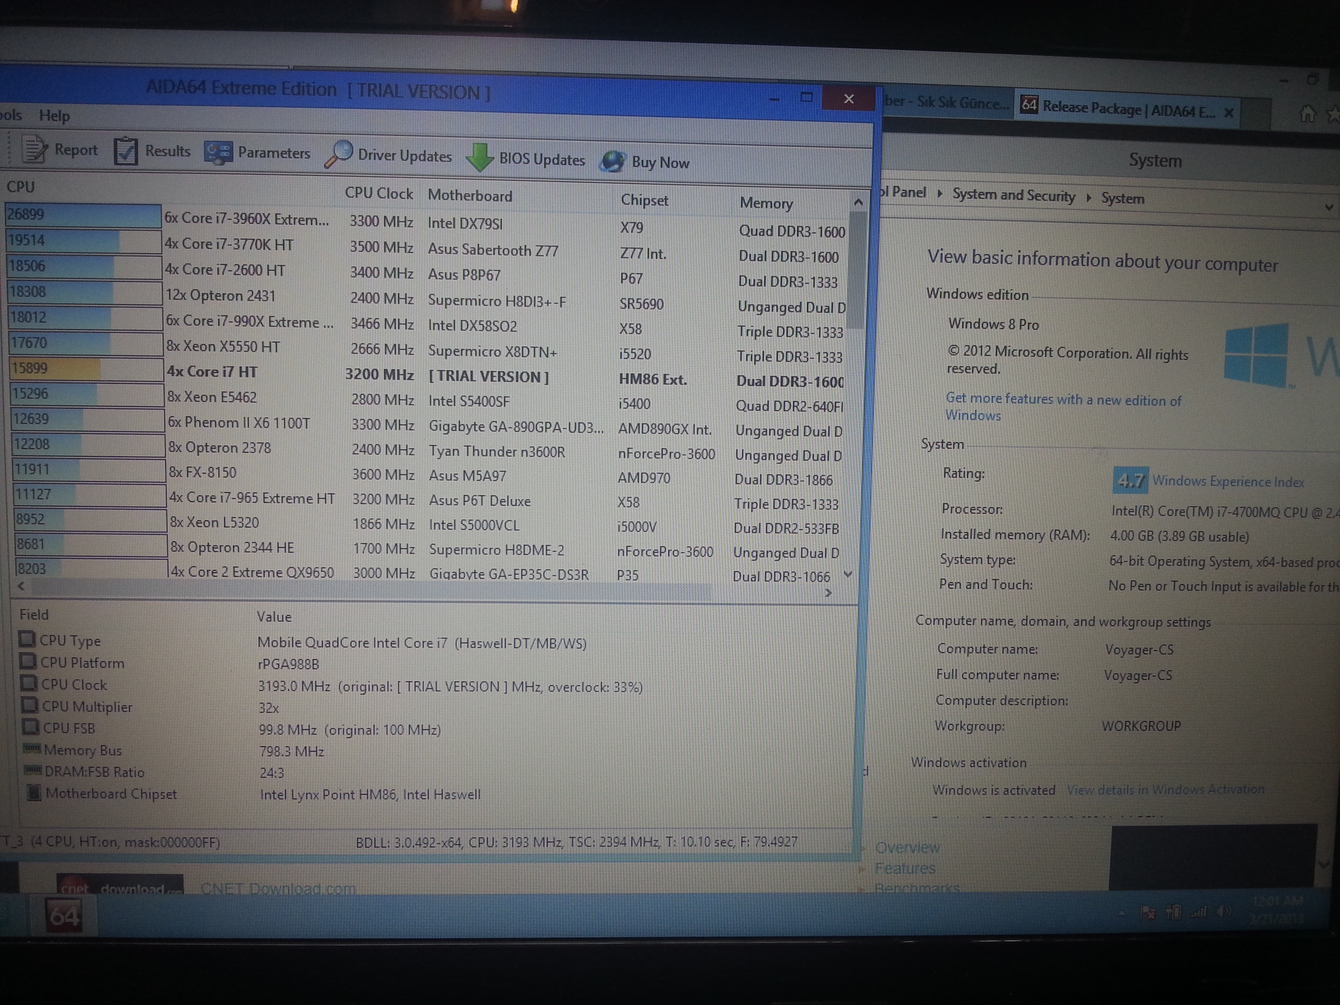
Task: Click the CPU Type field icon
Action: [x=27, y=639]
